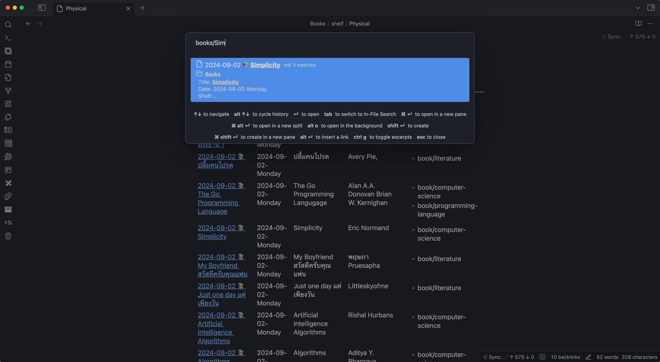Click the 10 backlinks status item
Screen dimensions: 660x362
[565, 357]
